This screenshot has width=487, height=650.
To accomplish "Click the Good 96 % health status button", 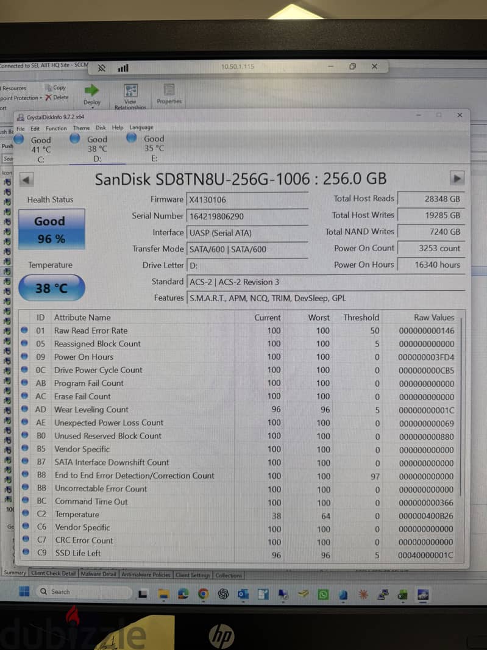I will coord(51,229).
